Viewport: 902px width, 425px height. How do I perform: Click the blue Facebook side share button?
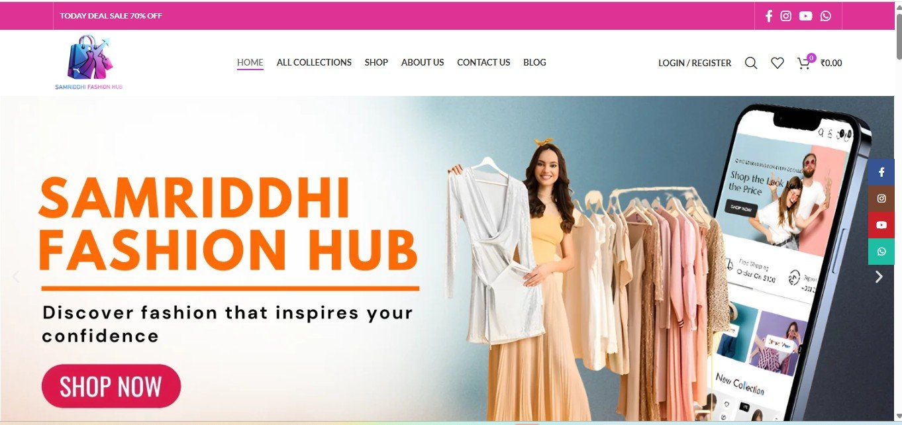click(881, 172)
